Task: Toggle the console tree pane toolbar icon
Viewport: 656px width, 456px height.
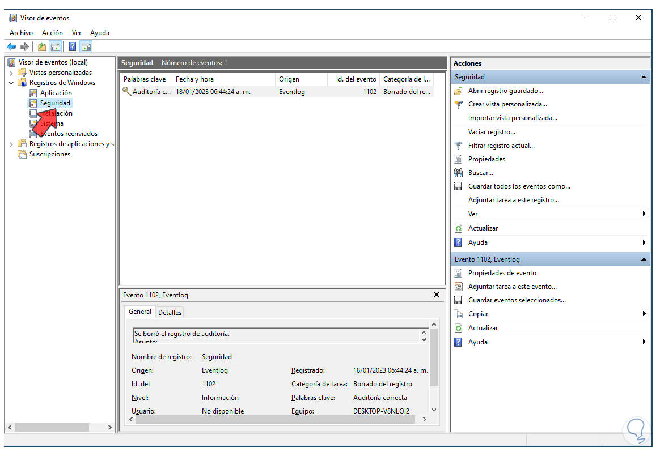Action: tap(55, 47)
